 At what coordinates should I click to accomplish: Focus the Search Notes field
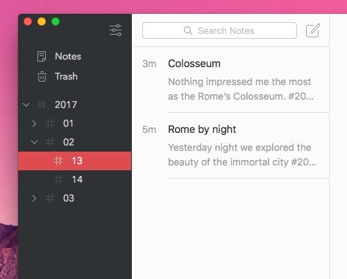pos(219,30)
